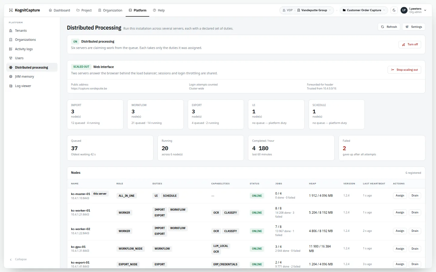The height and width of the screenshot is (272, 436).
Task: Select the UI duty card
Action: [276, 114]
